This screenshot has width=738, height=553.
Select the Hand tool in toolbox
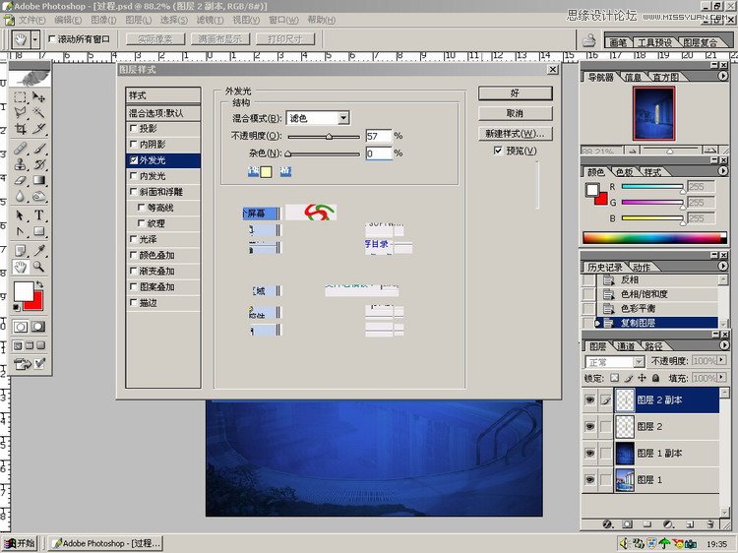(20, 267)
